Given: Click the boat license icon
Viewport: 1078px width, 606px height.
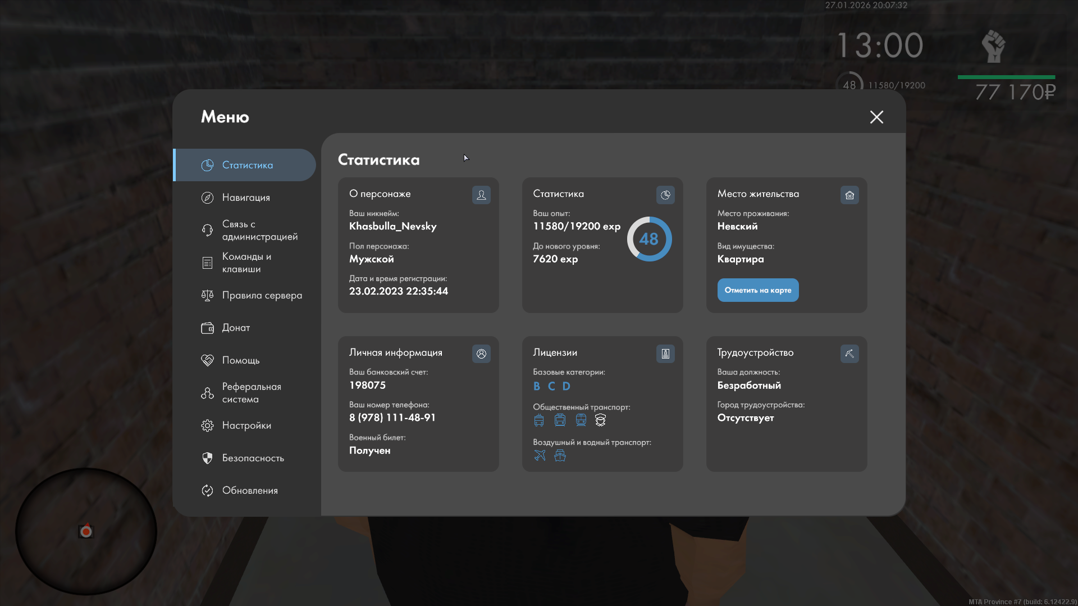Looking at the screenshot, I should (560, 455).
